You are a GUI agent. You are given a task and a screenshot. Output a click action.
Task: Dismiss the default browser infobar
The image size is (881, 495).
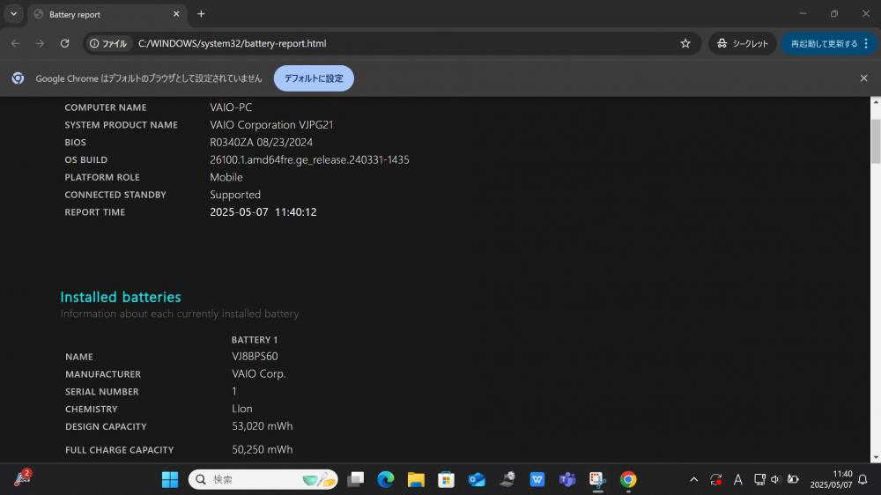coord(863,78)
